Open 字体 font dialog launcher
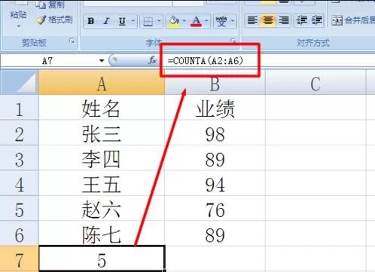 point(233,41)
